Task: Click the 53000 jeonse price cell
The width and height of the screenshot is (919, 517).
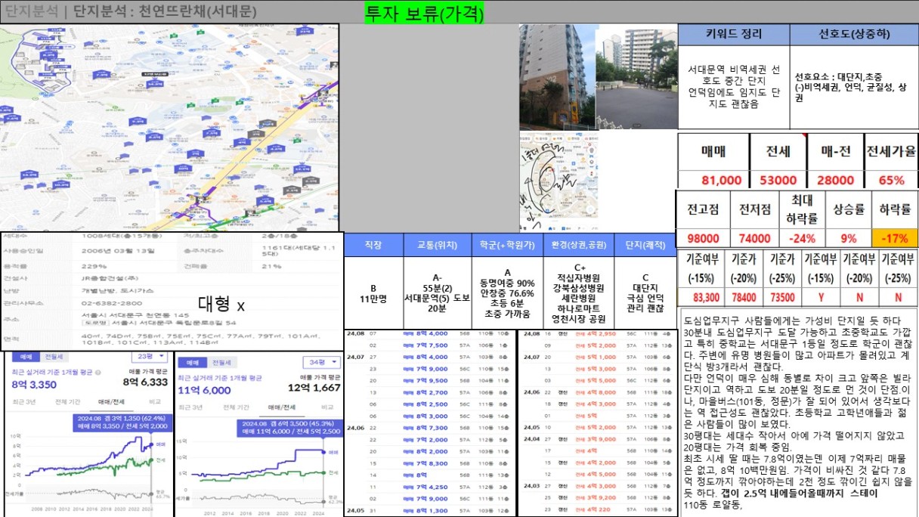Action: (778, 181)
